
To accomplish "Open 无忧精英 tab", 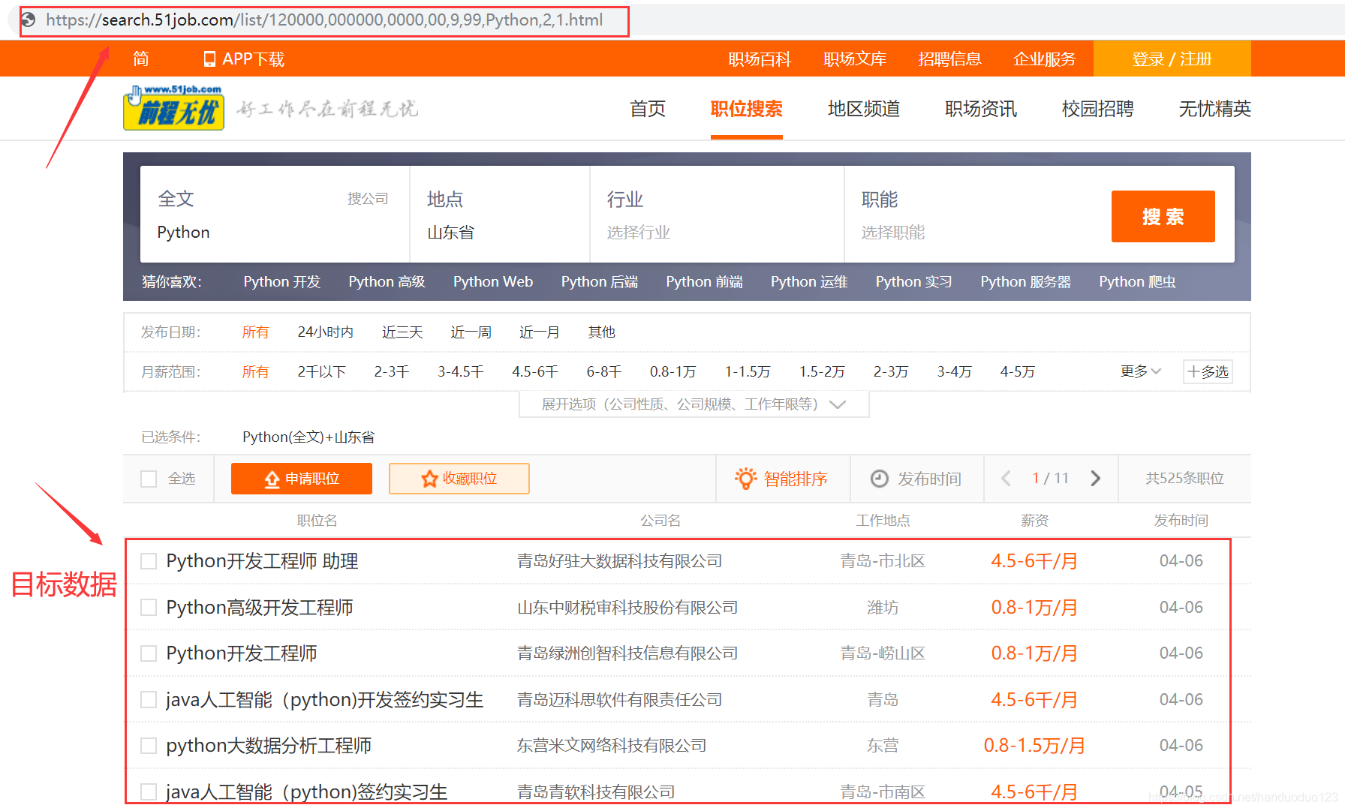I will [x=1215, y=109].
